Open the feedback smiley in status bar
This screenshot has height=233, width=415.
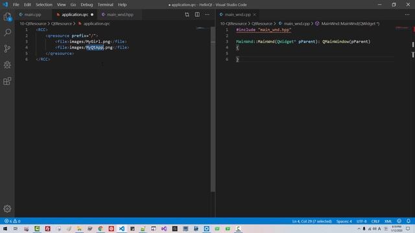(x=399, y=221)
